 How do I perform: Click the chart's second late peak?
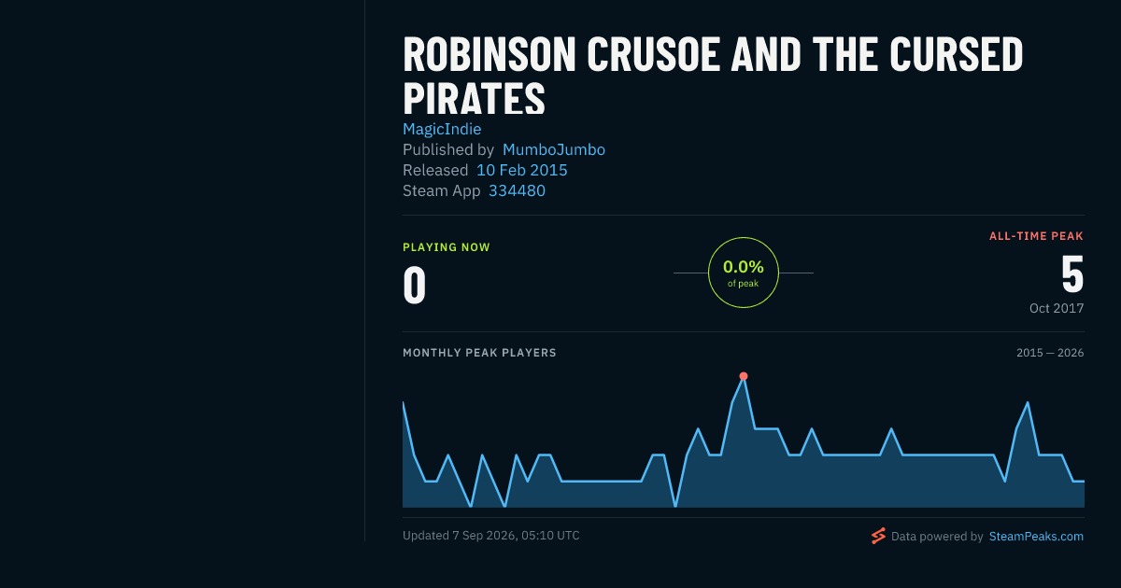pyautogui.click(x=1028, y=402)
